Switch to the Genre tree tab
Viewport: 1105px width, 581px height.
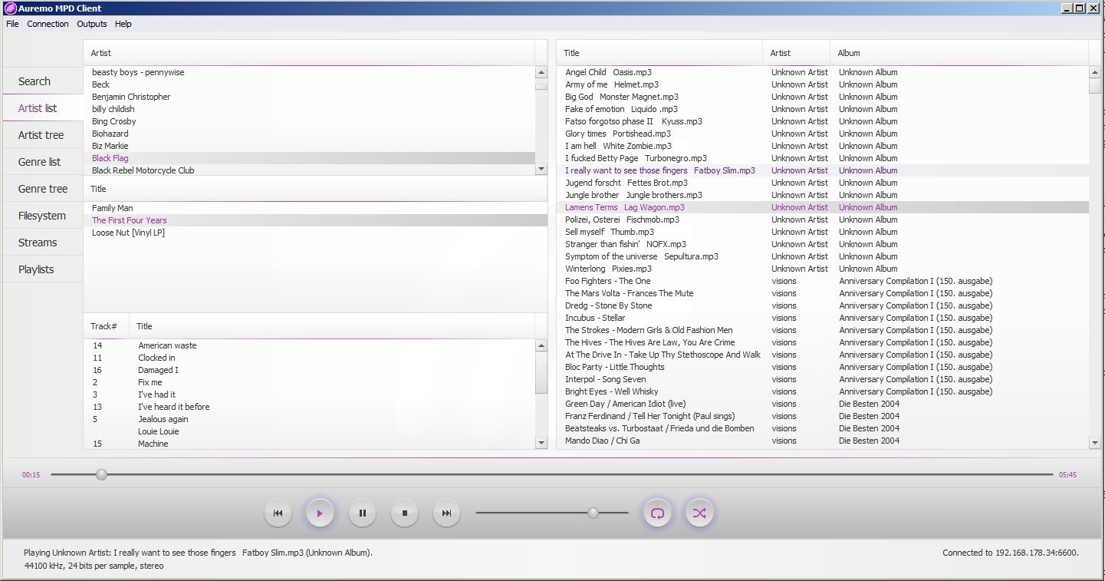[x=43, y=189]
